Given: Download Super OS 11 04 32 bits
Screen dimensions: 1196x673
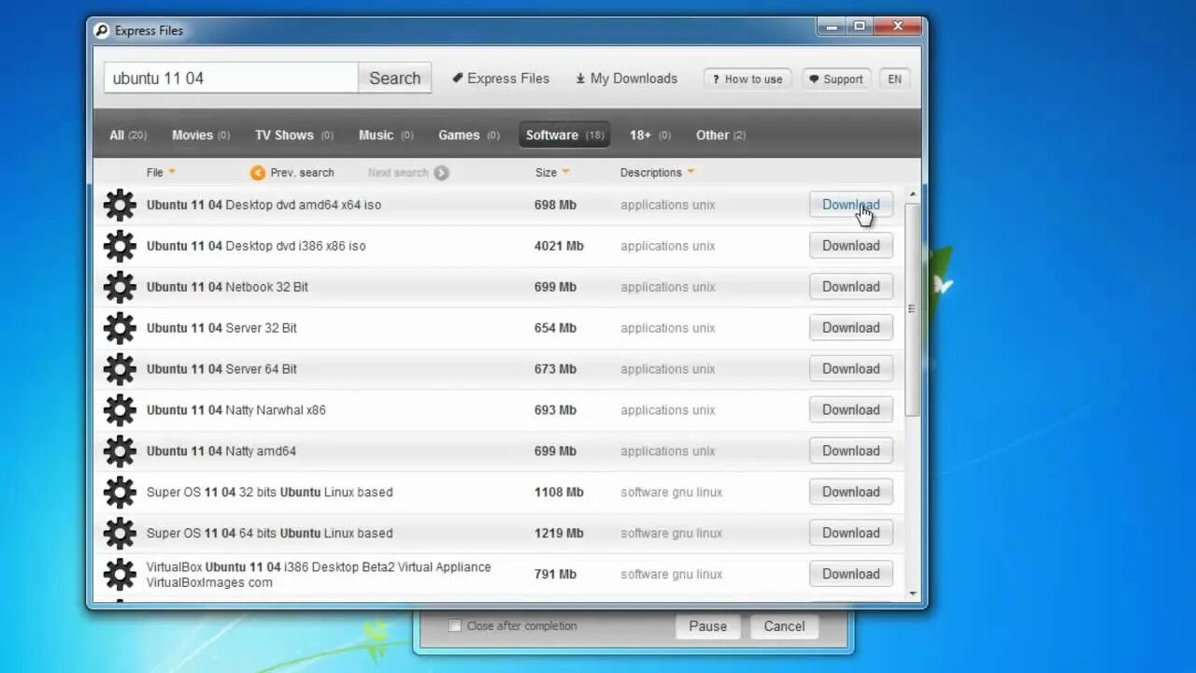Looking at the screenshot, I should [851, 493].
